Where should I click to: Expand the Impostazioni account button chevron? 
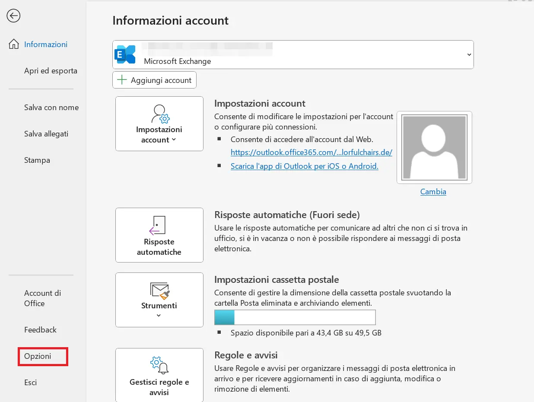(174, 139)
